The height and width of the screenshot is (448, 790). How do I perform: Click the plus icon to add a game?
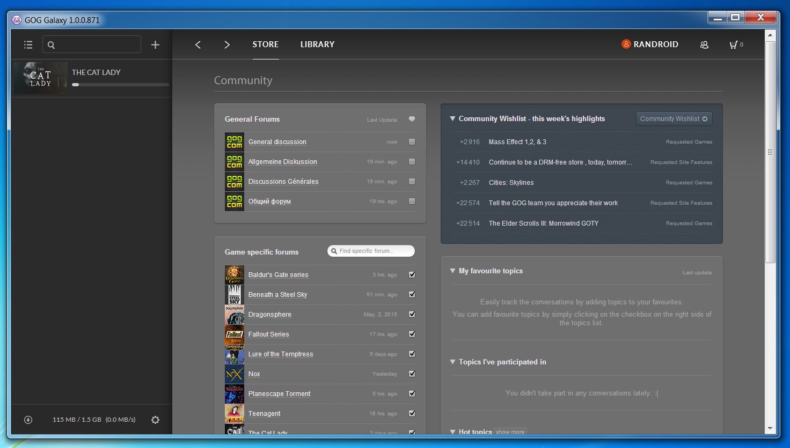(155, 45)
